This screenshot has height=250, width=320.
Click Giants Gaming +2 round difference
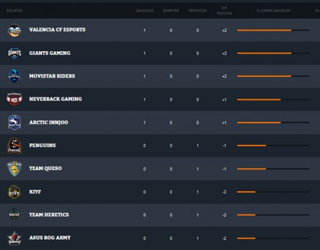[224, 53]
